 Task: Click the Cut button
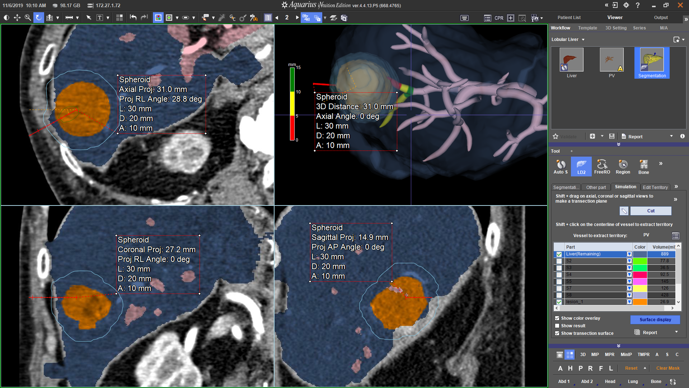pos(651,211)
